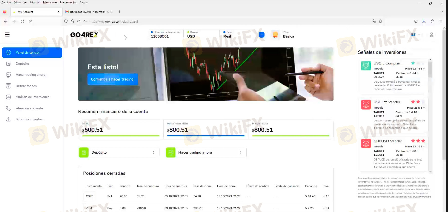Click the Análisis de inversiones icon

[x=8, y=97]
